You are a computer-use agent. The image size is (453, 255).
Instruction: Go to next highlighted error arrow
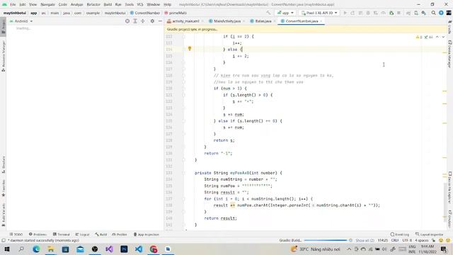(443, 37)
